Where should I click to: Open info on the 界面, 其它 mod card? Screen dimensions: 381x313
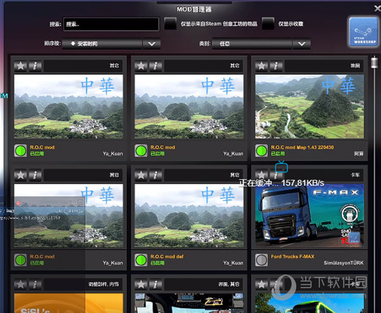(156, 284)
